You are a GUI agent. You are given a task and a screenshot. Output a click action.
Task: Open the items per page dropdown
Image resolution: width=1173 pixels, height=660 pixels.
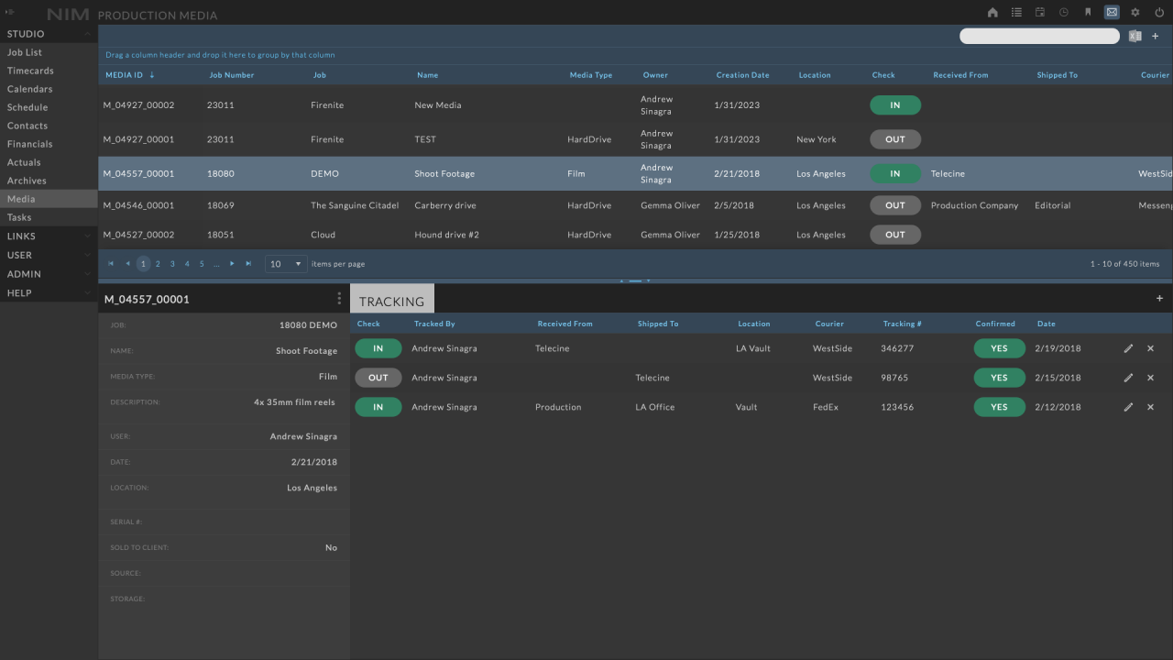pyautogui.click(x=285, y=263)
